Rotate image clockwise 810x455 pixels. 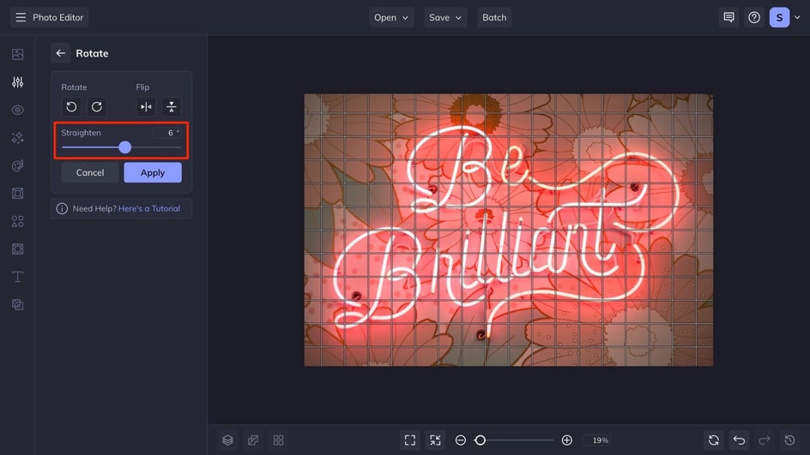97,107
